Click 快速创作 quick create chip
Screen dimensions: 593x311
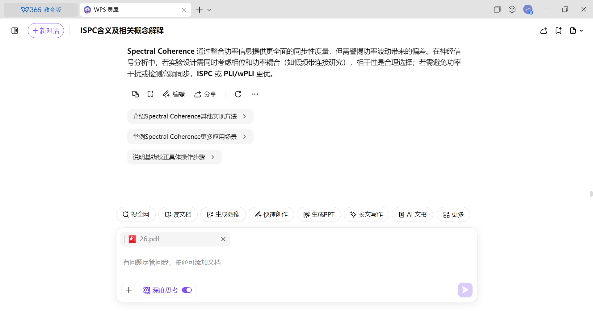(x=271, y=214)
